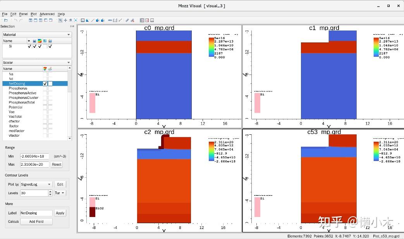Open the Advanced menu

click(x=47, y=14)
